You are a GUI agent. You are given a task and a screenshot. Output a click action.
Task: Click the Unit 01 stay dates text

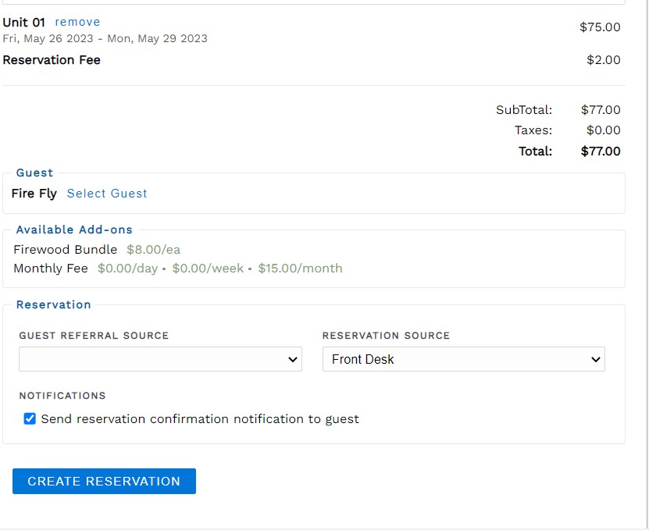105,38
